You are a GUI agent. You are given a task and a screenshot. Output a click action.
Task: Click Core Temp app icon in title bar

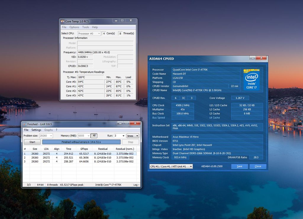[62, 21]
